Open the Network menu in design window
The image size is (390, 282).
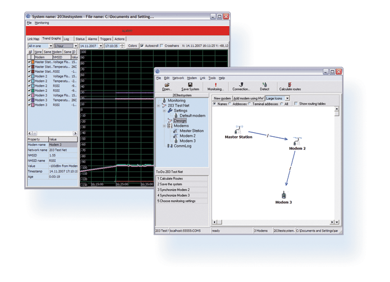click(x=178, y=78)
